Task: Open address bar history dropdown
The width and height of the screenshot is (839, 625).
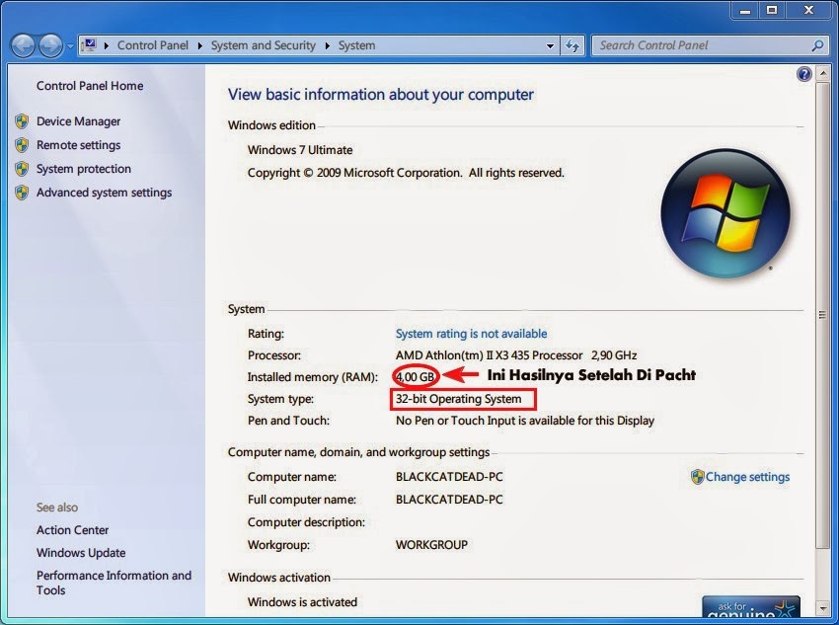Action: pos(550,46)
